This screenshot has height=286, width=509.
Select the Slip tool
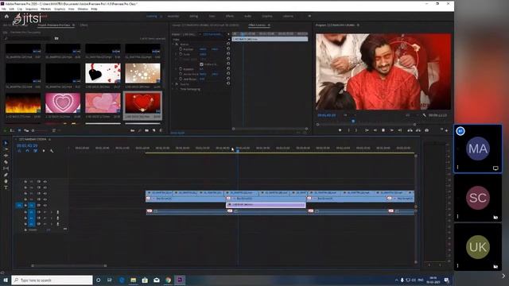[6, 168]
